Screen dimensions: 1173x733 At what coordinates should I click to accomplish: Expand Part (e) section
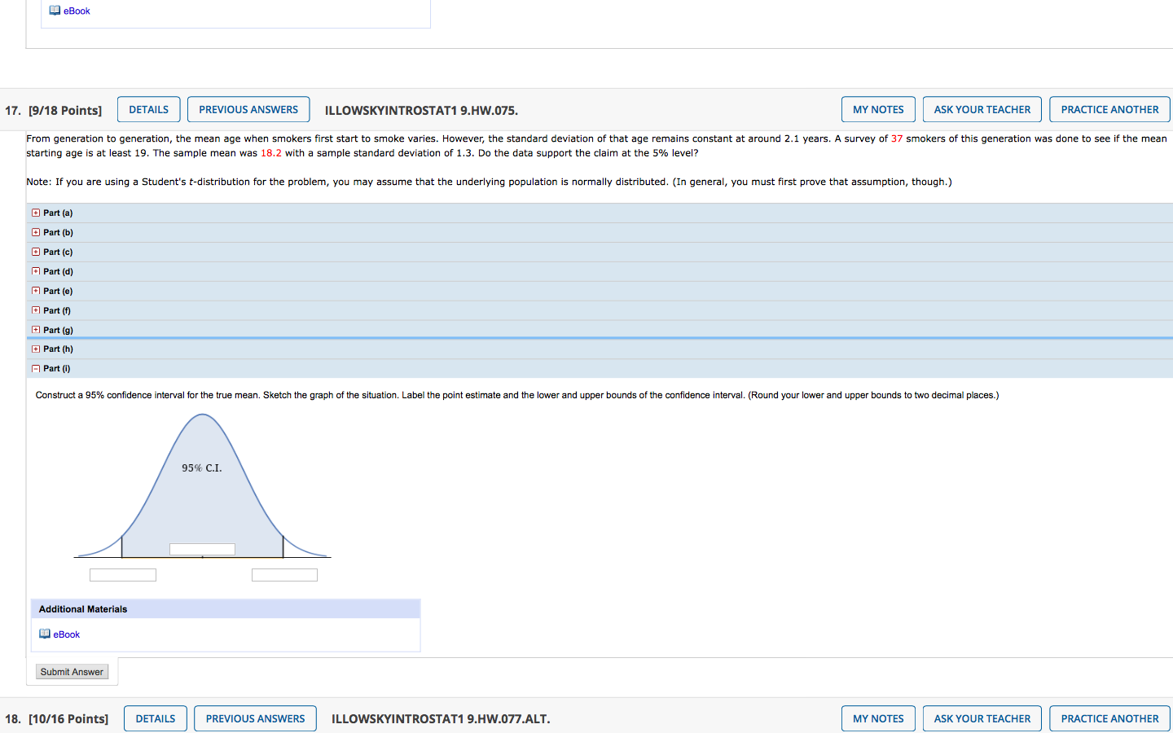pos(36,291)
